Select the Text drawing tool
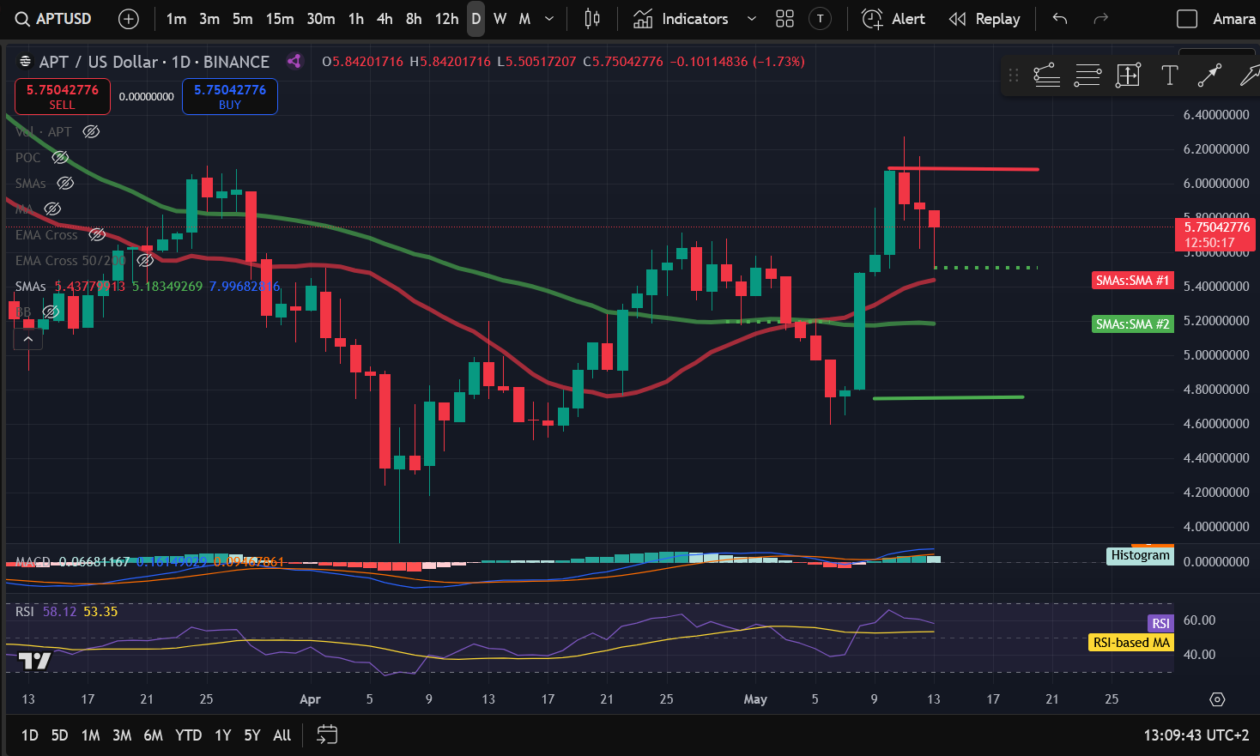Screen dimensions: 1260x756 coord(1169,76)
